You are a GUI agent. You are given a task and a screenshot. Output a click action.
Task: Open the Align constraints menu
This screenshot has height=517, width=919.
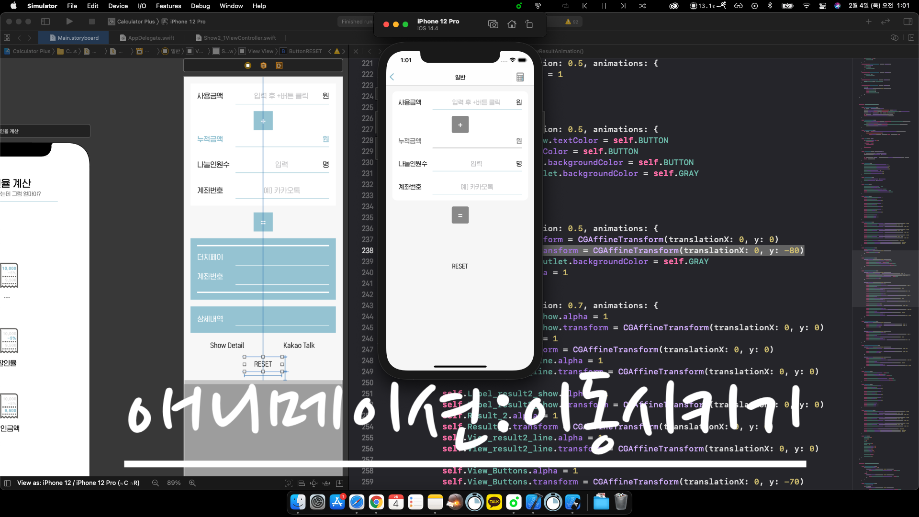coord(301,483)
